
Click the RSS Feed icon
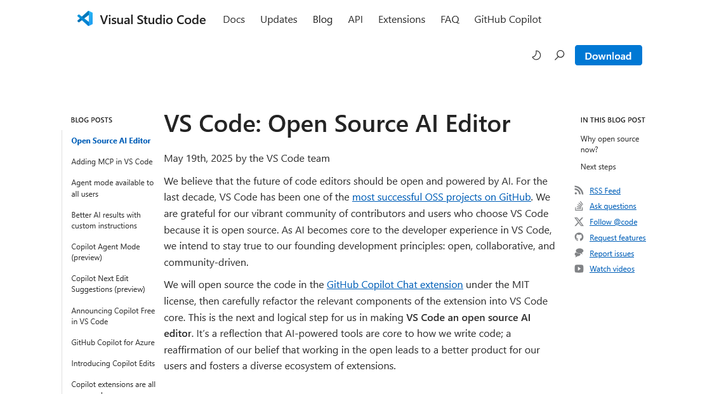579,190
